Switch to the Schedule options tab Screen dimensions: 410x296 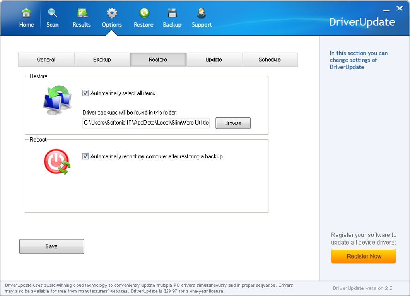[x=270, y=60]
